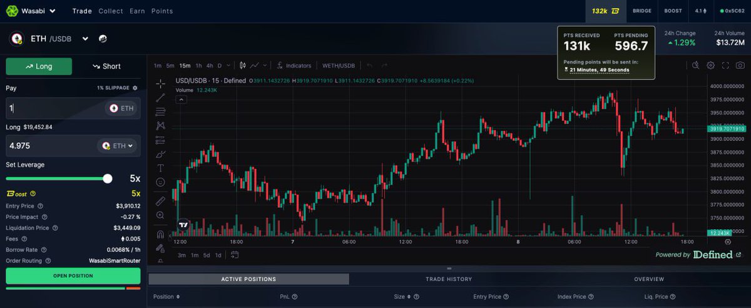This screenshot has width=751, height=308.
Task: Open the Fibonacci retracement tools
Action: (161, 111)
